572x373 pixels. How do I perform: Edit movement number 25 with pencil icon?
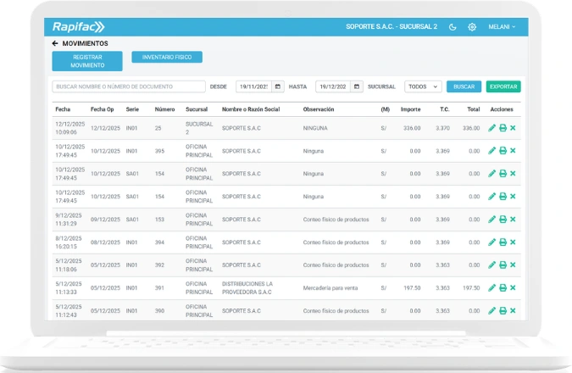click(x=491, y=128)
